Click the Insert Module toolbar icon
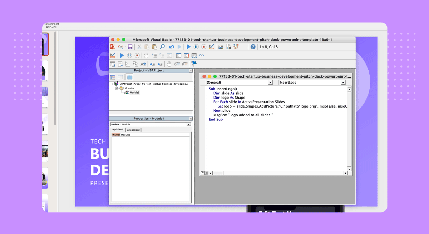 (x=120, y=47)
